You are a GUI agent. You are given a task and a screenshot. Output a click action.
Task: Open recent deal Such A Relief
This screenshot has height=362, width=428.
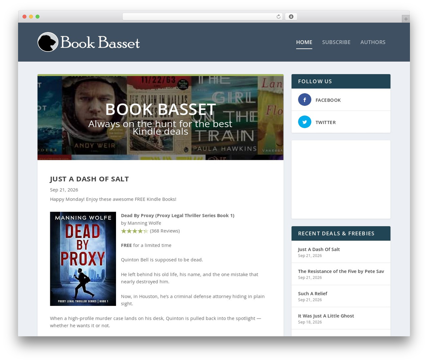[313, 294]
